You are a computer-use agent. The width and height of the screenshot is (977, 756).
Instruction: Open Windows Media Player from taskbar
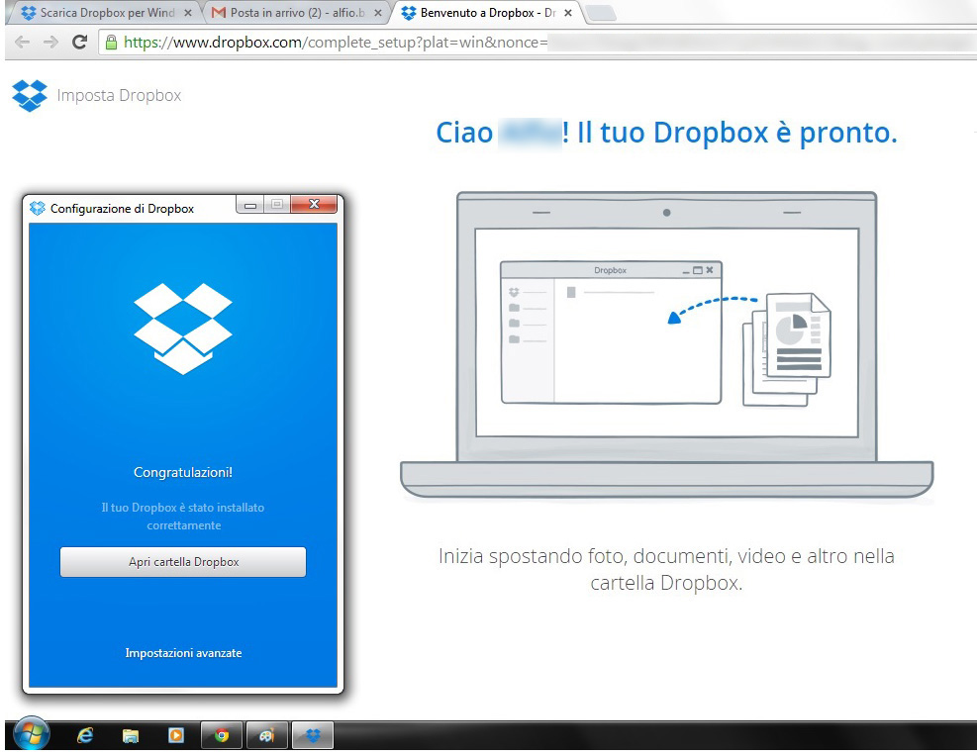(176, 736)
